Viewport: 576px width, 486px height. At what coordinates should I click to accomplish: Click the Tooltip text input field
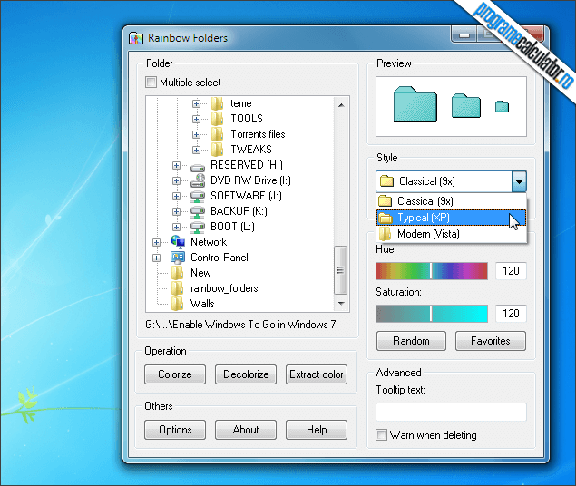click(451, 412)
